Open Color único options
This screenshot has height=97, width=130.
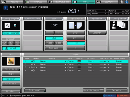(11, 69)
